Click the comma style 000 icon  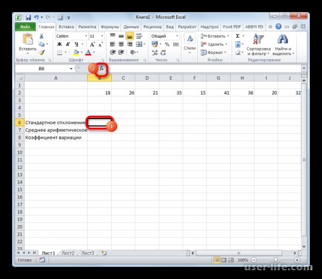pos(176,44)
